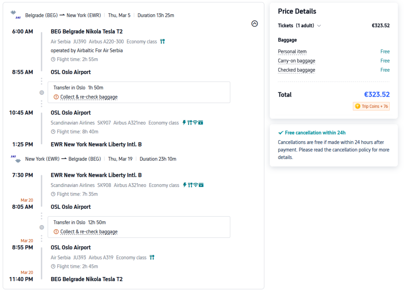Click the SAS airline logo on the outbound flight

coord(16,15)
